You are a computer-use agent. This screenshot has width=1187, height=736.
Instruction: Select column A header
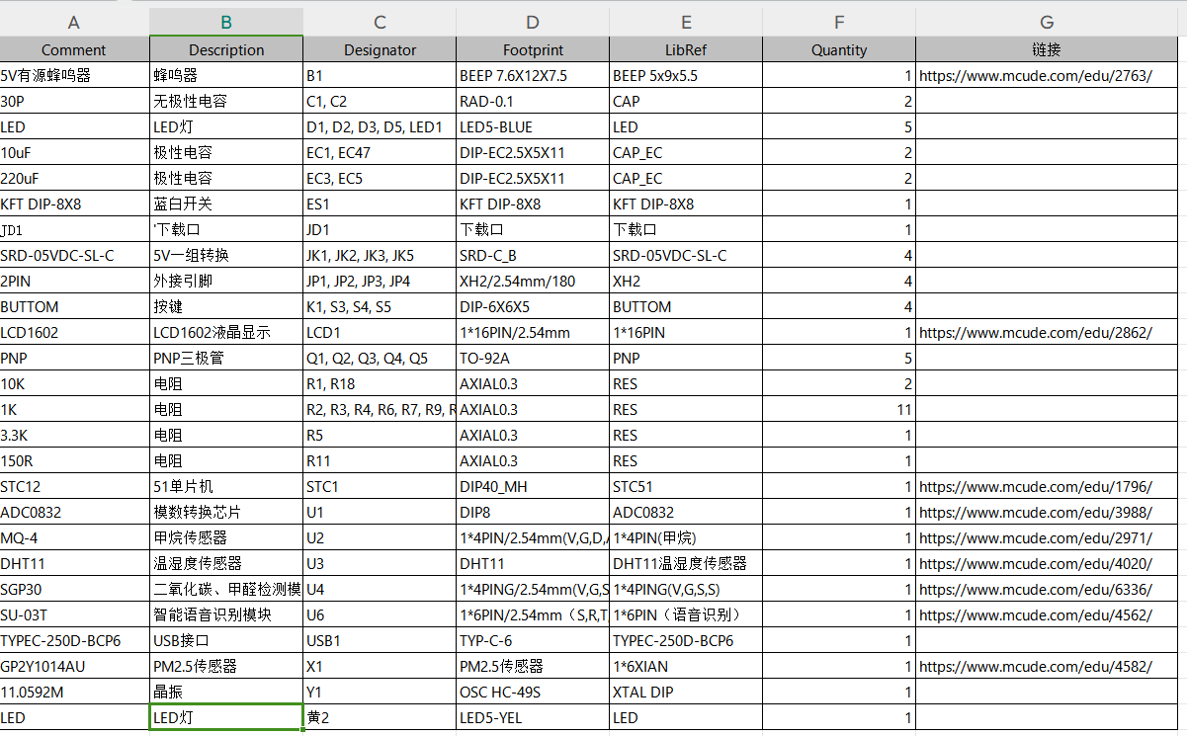pyautogui.click(x=74, y=23)
